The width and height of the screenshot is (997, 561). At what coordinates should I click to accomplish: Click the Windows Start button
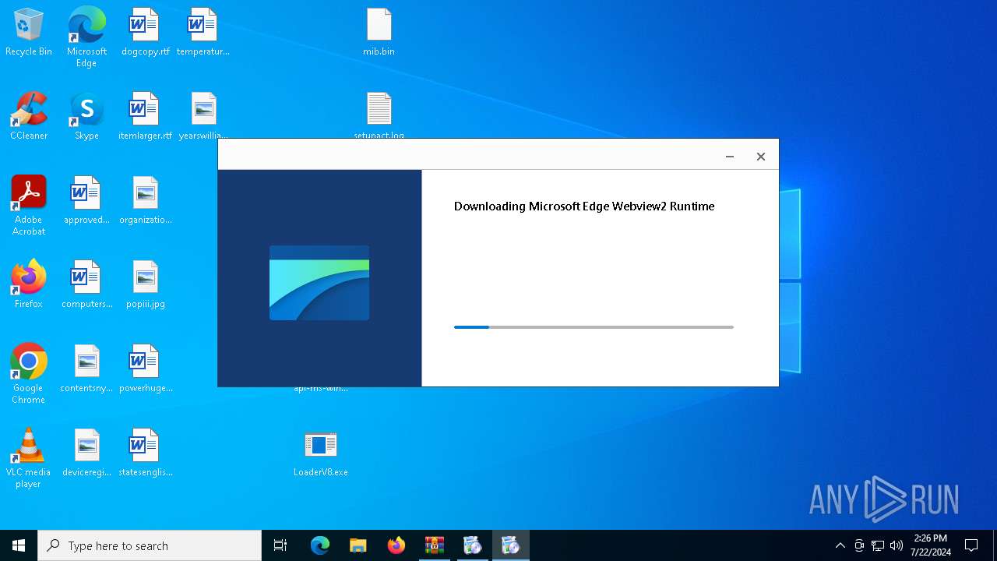(x=19, y=545)
